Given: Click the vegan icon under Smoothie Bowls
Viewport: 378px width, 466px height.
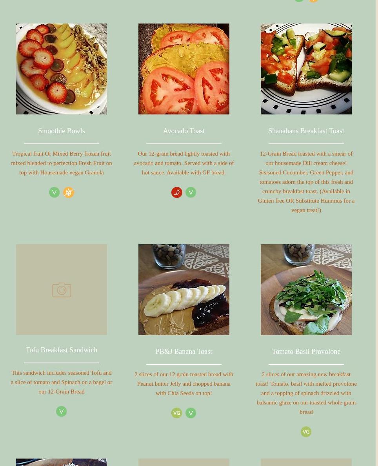Looking at the screenshot, I should click(x=55, y=192).
